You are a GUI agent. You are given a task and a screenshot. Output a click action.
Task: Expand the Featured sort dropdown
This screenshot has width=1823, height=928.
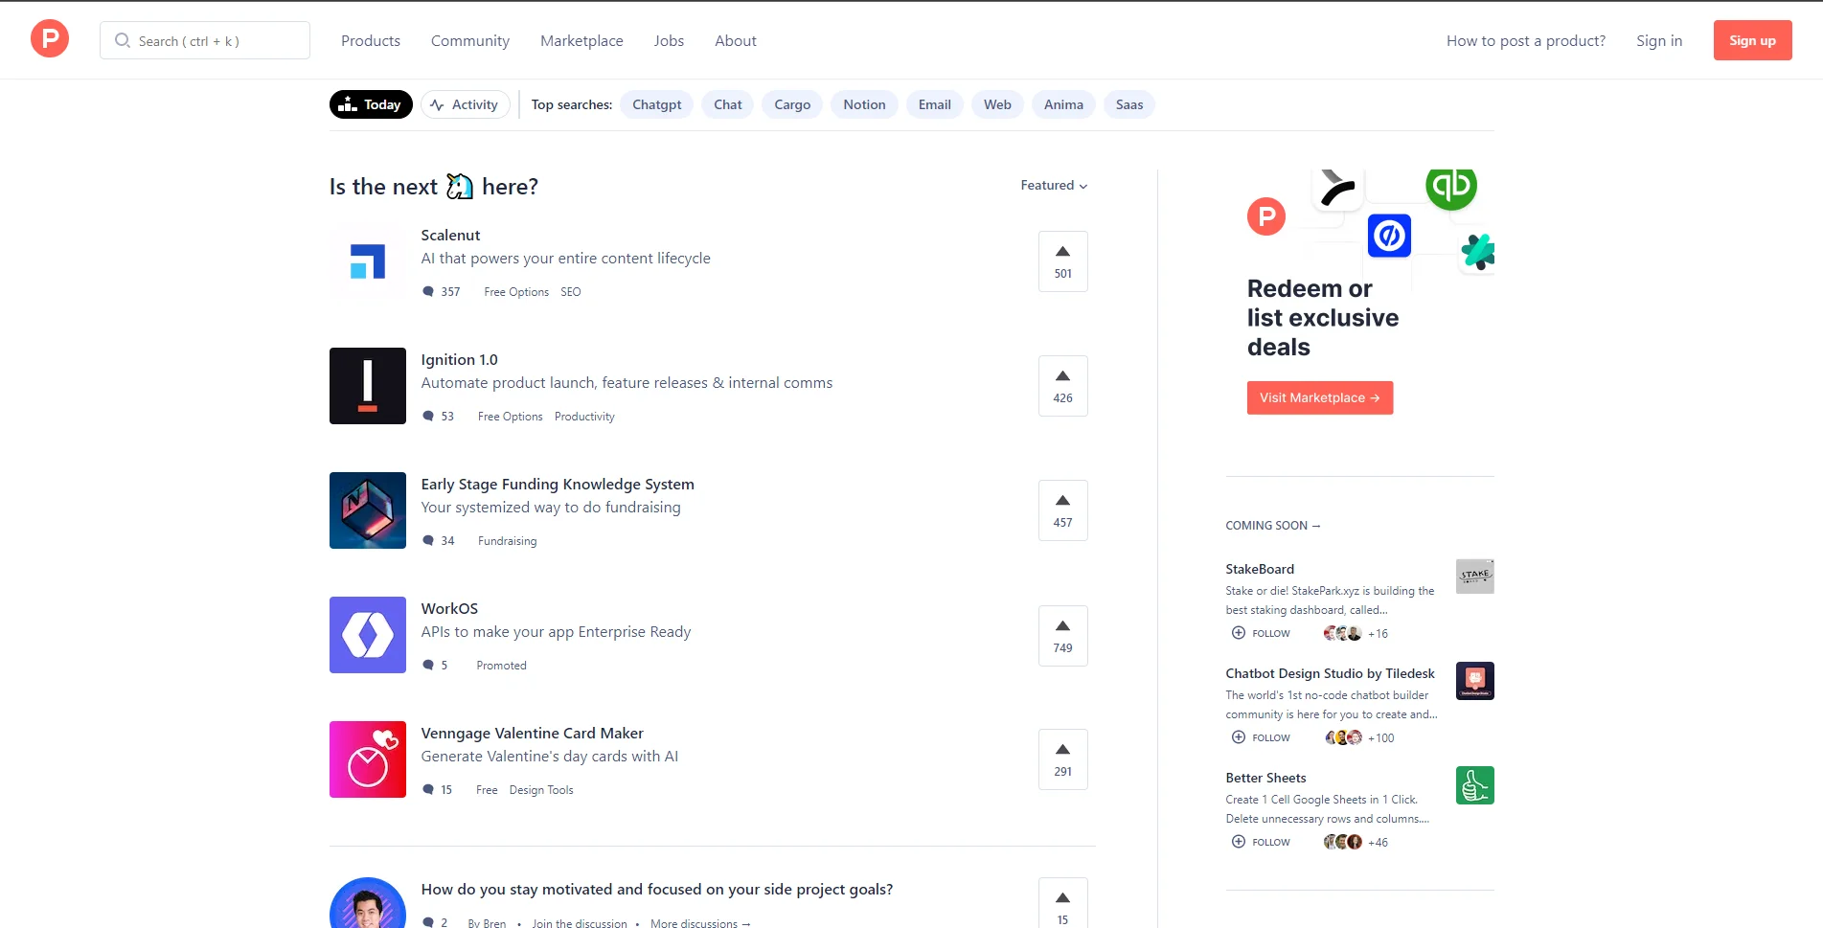pyautogui.click(x=1054, y=185)
